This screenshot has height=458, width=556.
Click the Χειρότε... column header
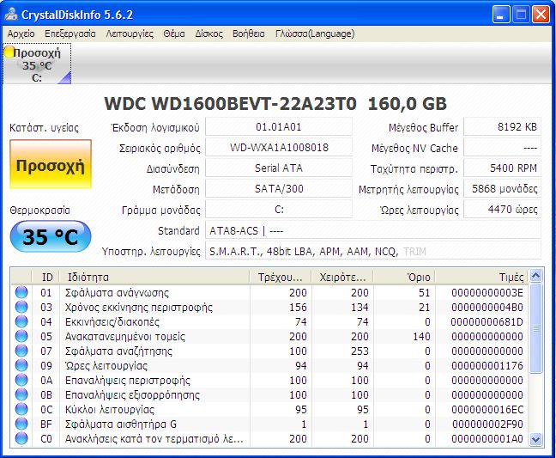[342, 277]
